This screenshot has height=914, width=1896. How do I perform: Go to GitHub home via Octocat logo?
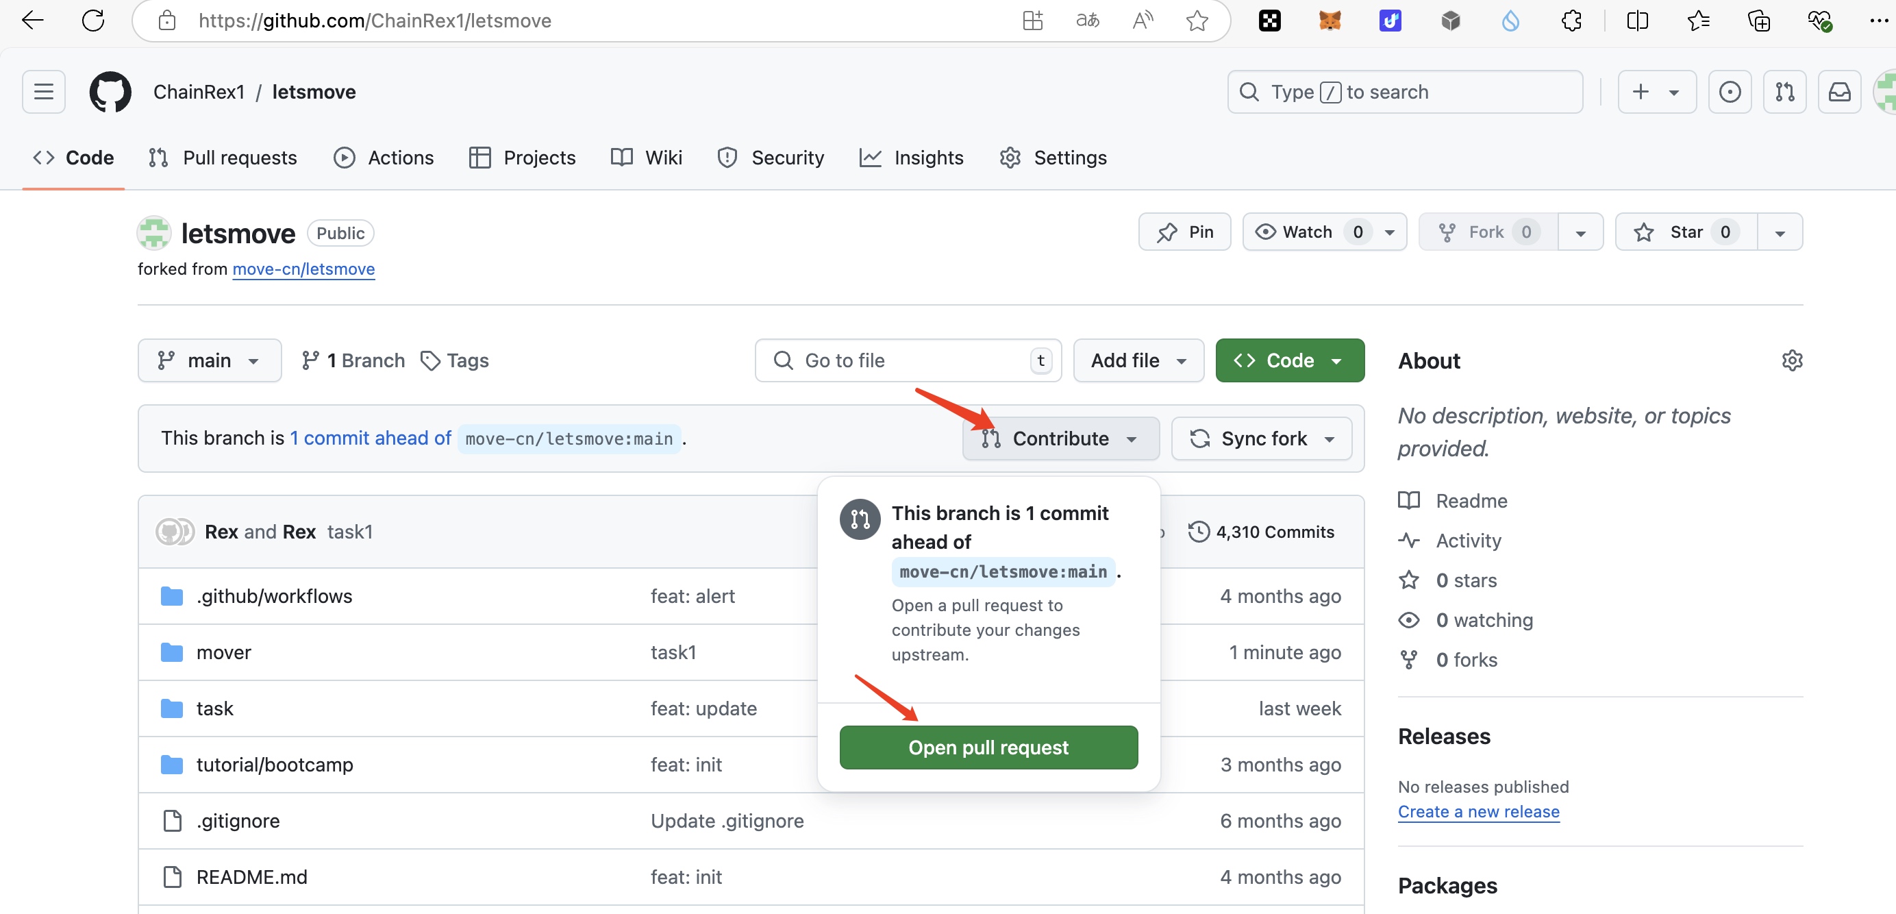coord(110,92)
